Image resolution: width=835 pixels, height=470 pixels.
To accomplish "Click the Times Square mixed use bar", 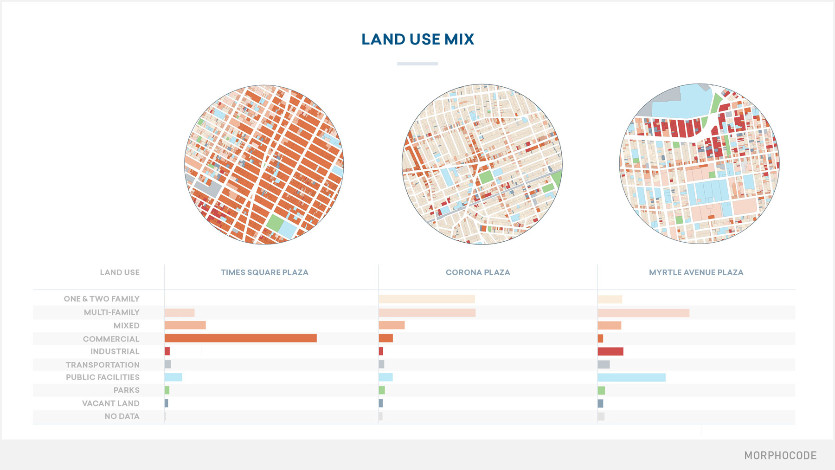I will point(185,325).
